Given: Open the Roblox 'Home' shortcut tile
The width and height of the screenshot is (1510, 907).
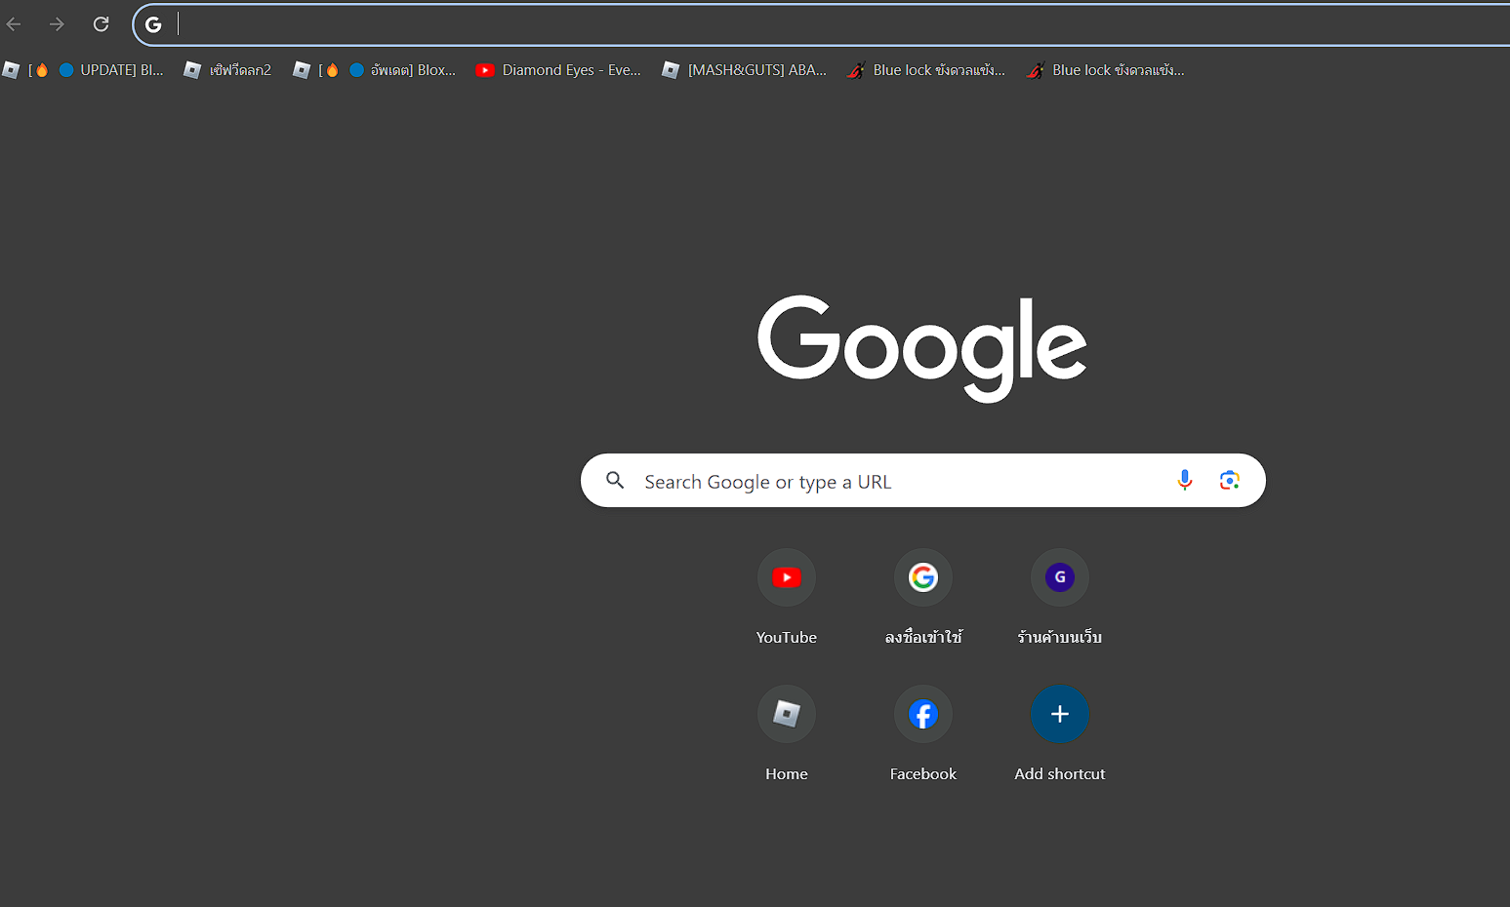Looking at the screenshot, I should pos(787,733).
